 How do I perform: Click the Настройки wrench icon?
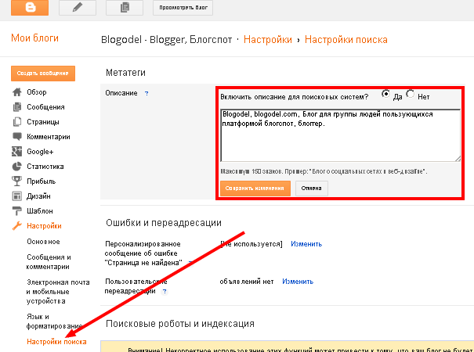point(17,226)
